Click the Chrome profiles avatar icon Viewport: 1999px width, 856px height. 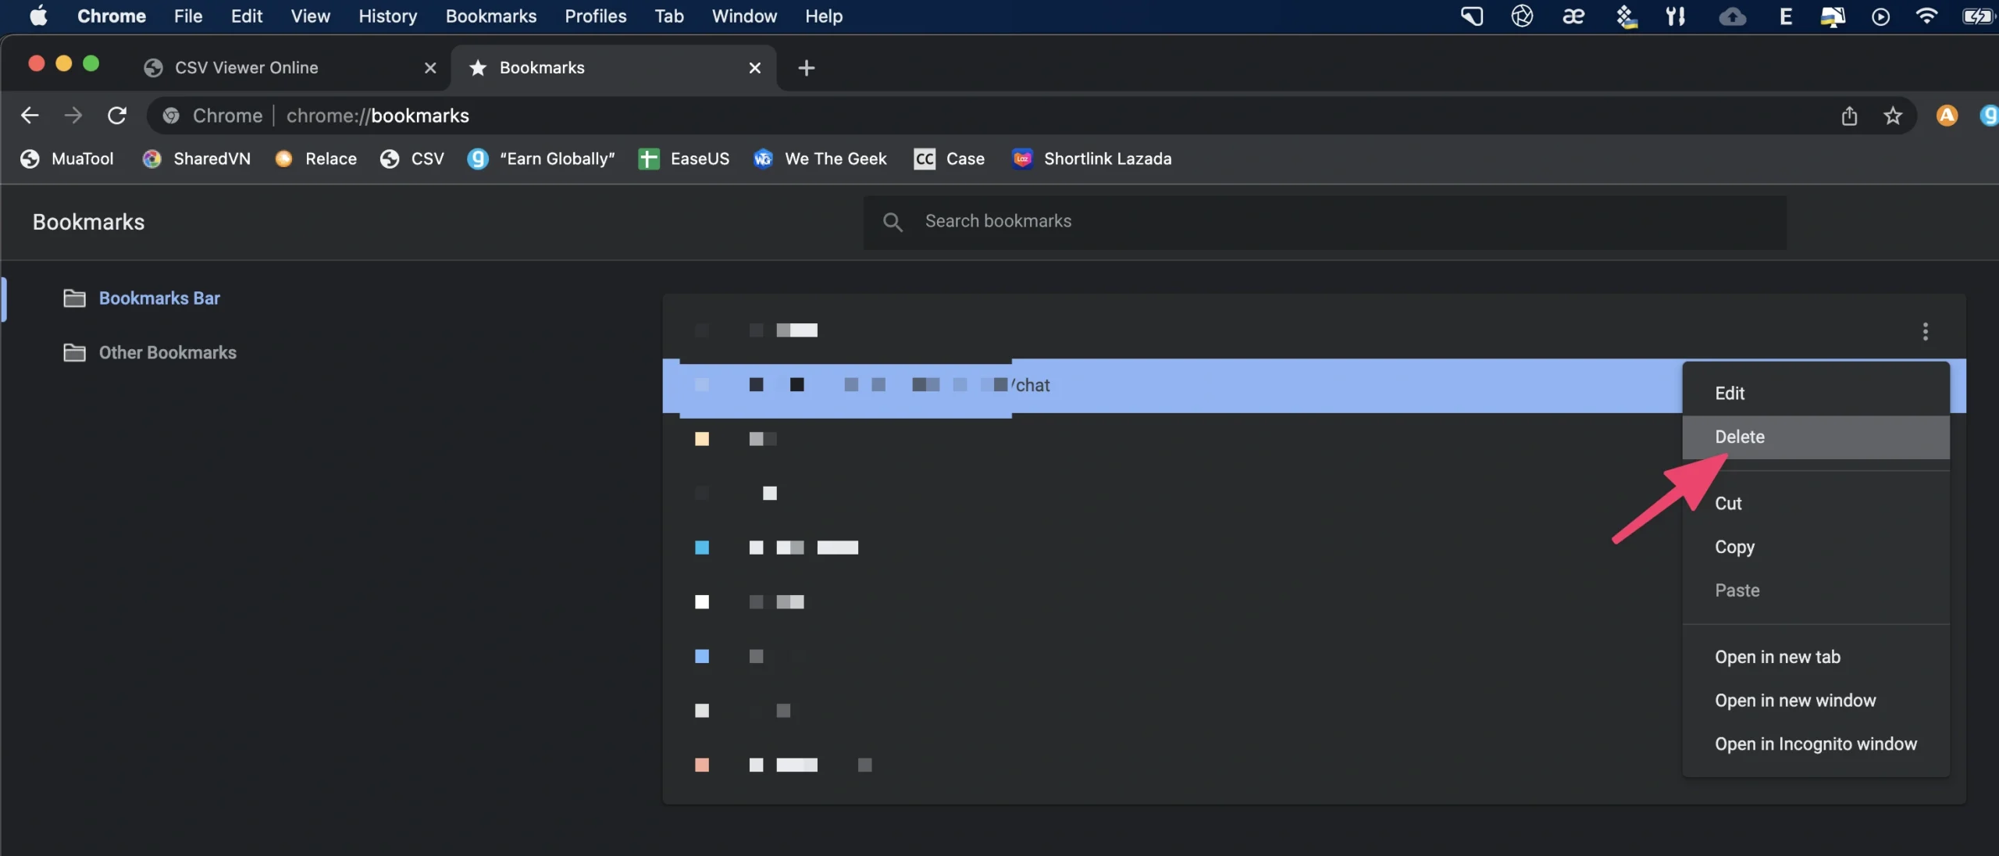(1947, 116)
